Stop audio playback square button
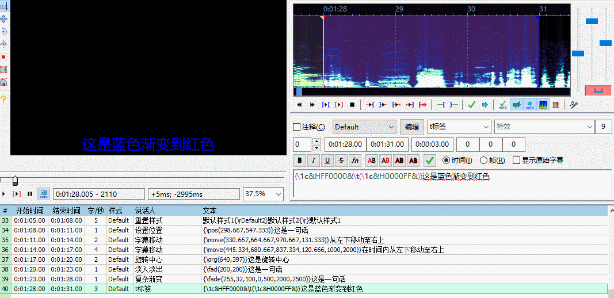Viewport: 614px width, 298px height. coord(352,105)
